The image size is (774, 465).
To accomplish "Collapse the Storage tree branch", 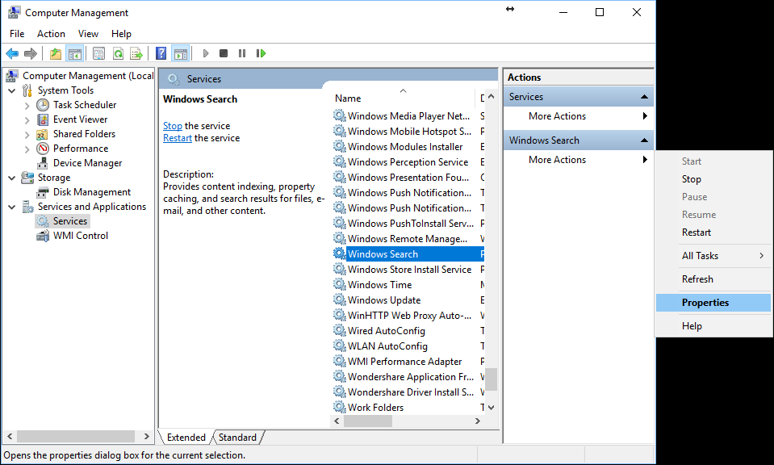I will click(12, 178).
